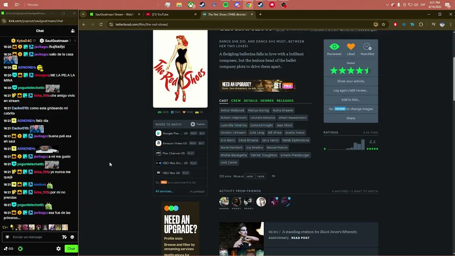The image size is (455, 256).
Task: Click PLAY for HBO Max US
Action: click(186, 173)
